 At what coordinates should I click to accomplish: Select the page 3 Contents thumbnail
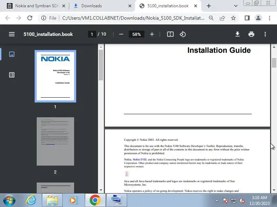click(x=55, y=188)
